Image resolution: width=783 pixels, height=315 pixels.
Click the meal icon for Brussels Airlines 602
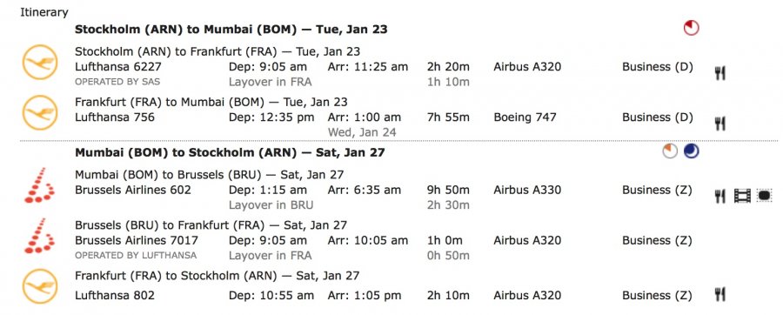(x=719, y=196)
